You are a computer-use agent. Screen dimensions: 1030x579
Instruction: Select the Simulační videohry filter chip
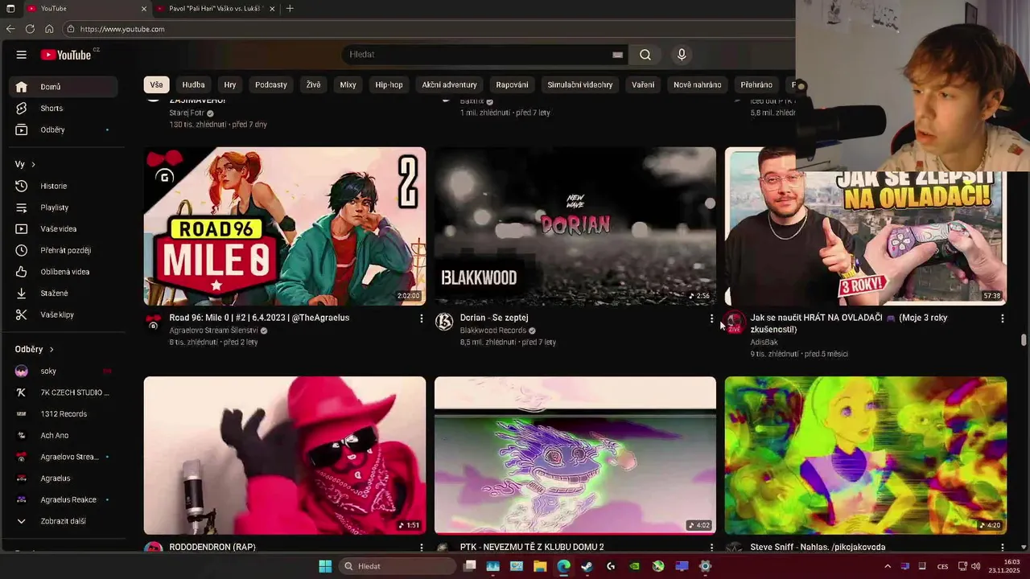click(x=580, y=84)
